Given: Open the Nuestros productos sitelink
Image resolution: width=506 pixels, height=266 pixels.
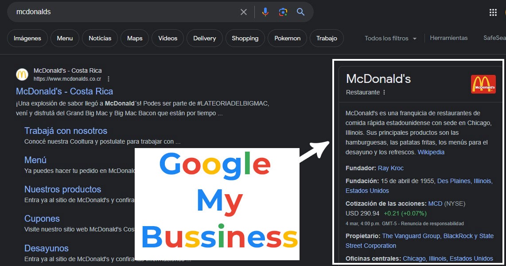Looking at the screenshot, I should pos(63,189).
